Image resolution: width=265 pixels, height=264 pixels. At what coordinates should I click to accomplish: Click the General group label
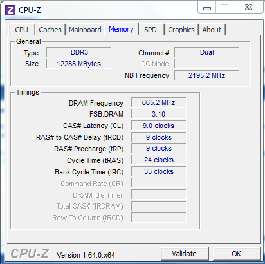click(28, 41)
